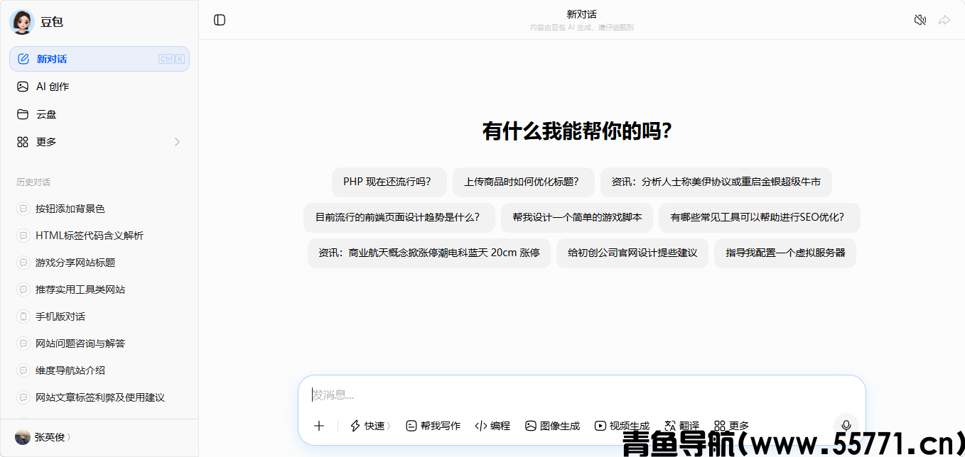Click the plus attachment icon
The height and width of the screenshot is (457, 965).
(x=319, y=426)
